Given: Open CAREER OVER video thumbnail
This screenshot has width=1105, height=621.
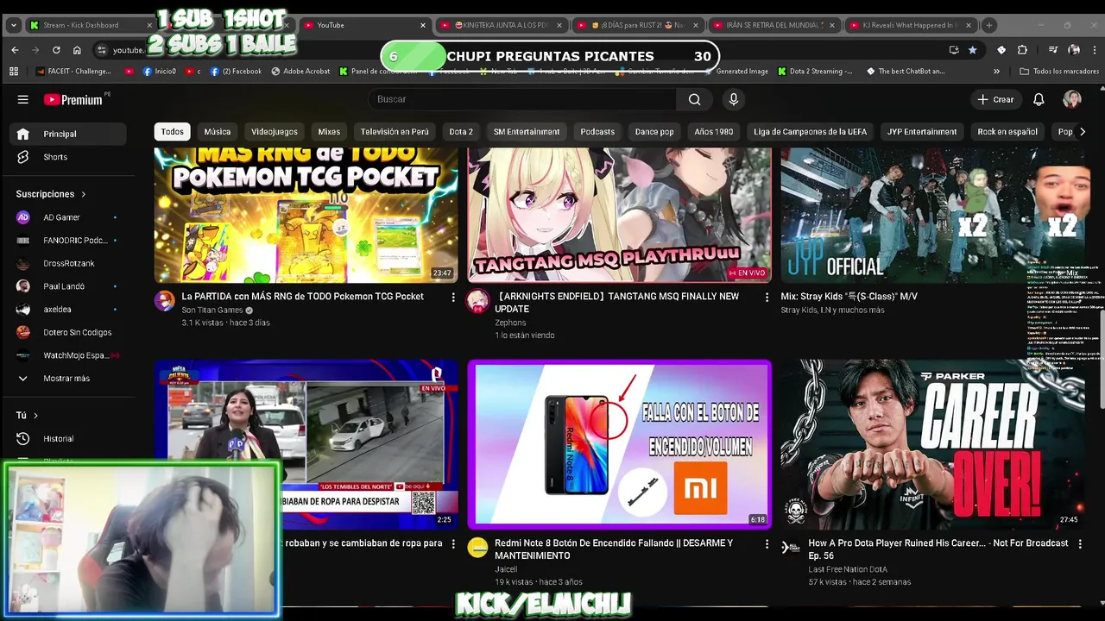Looking at the screenshot, I should (933, 443).
